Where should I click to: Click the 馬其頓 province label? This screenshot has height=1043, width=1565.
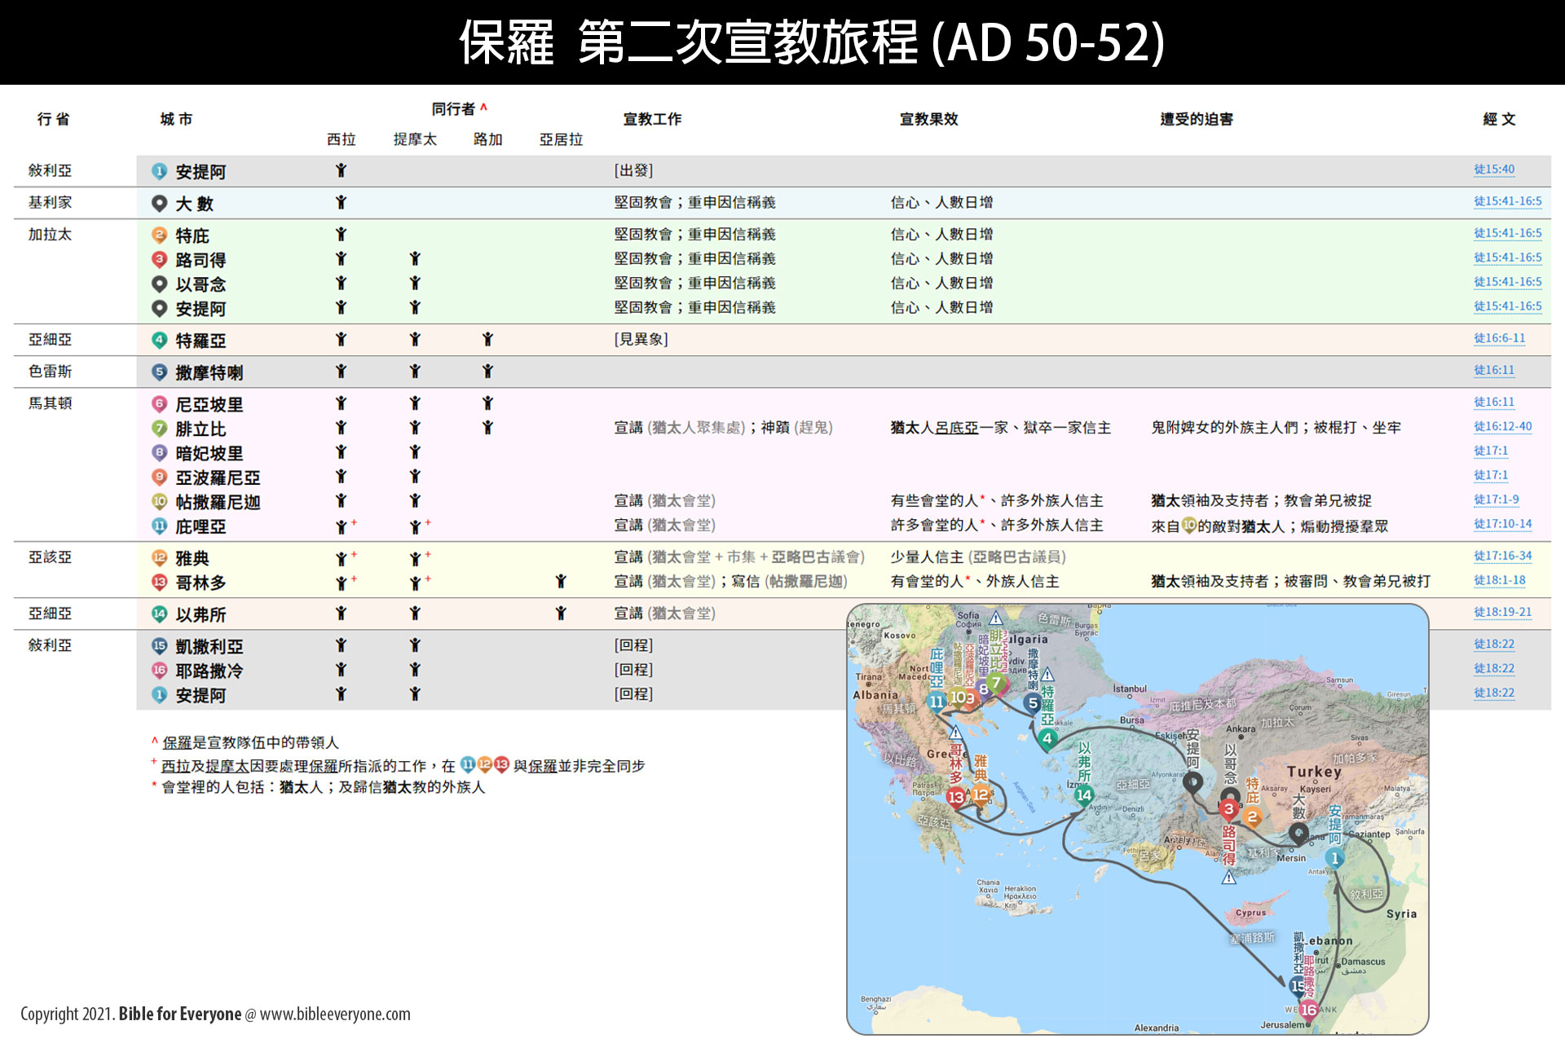[x=50, y=403]
